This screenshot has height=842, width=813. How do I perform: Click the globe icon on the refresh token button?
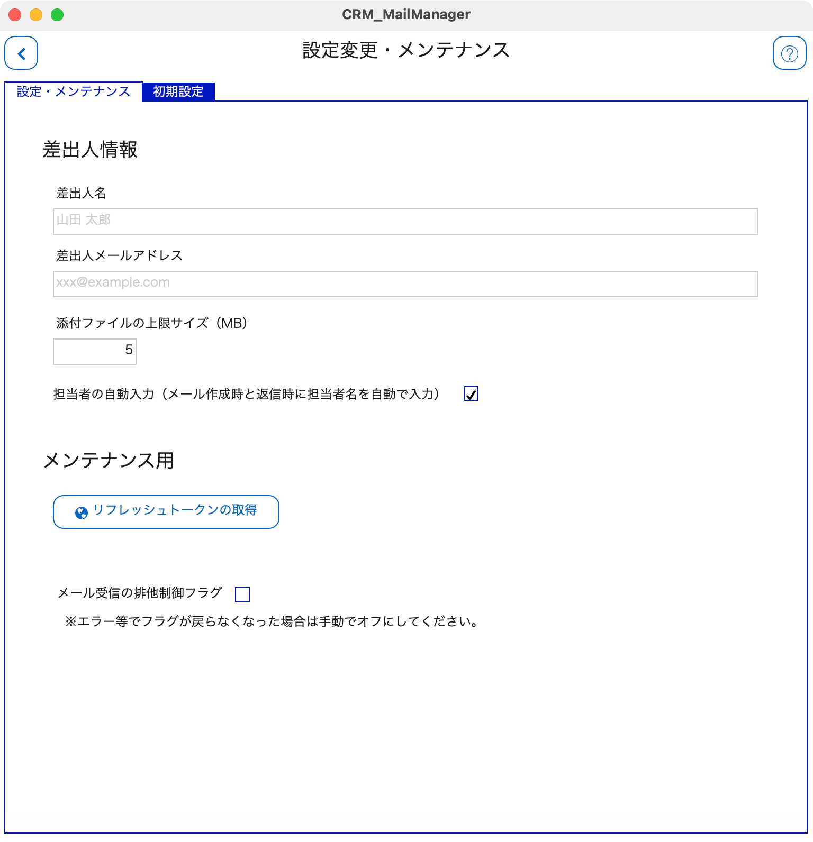click(x=82, y=512)
